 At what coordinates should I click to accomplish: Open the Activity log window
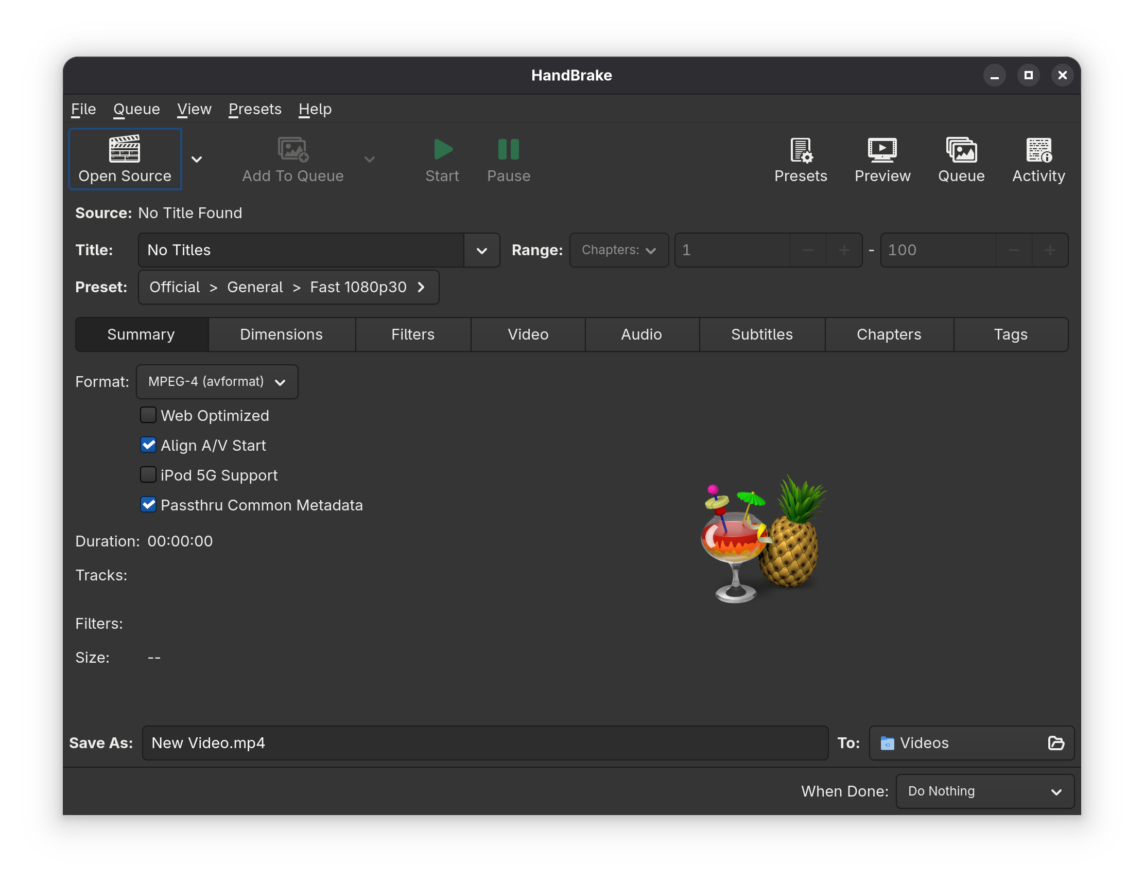pyautogui.click(x=1038, y=158)
